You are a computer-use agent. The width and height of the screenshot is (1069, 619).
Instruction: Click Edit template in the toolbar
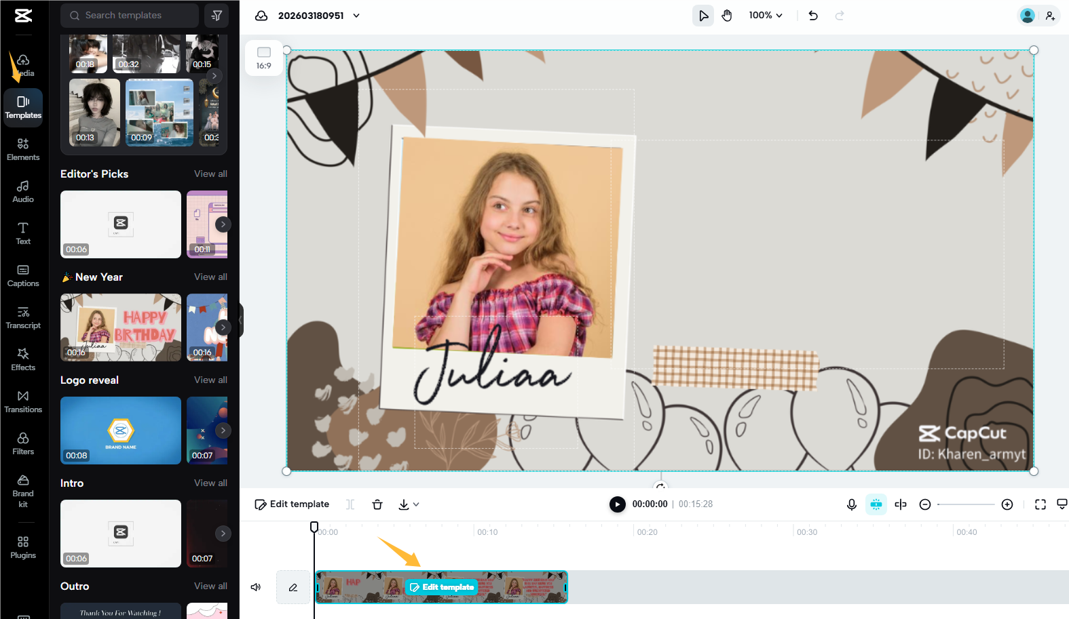pyautogui.click(x=292, y=504)
